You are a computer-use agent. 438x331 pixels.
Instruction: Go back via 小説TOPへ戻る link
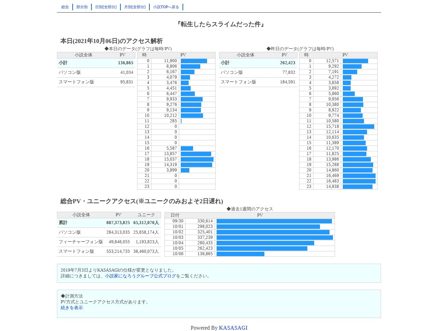(x=166, y=7)
